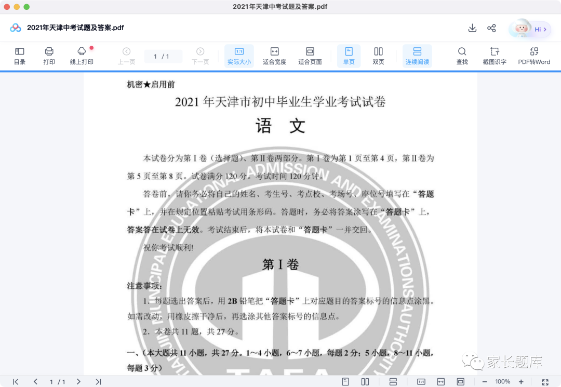Click the file name 2021年天津中考试题及答案.pdf in header
Screen dimensions: 561x387
pos(75,28)
